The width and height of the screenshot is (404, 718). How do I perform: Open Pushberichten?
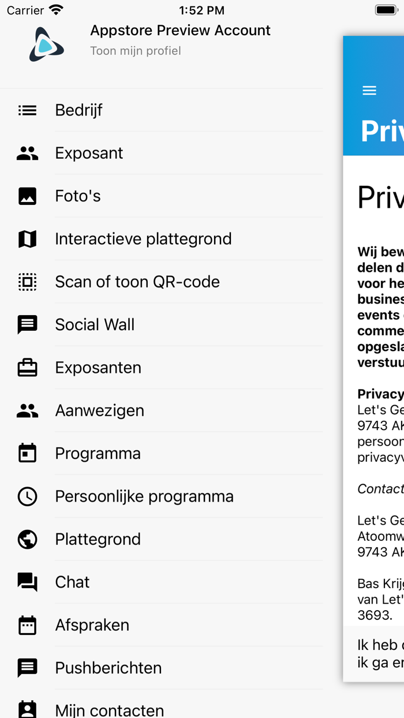(x=108, y=668)
